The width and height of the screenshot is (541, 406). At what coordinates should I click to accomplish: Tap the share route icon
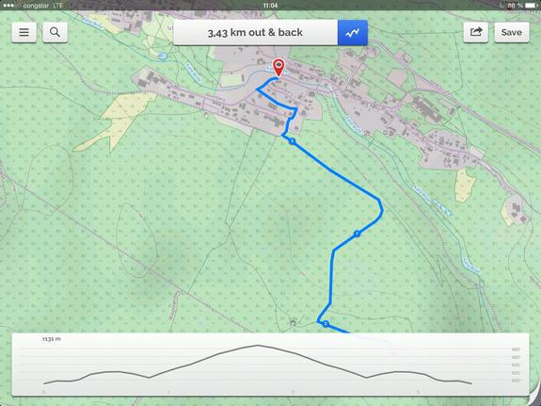click(x=475, y=32)
